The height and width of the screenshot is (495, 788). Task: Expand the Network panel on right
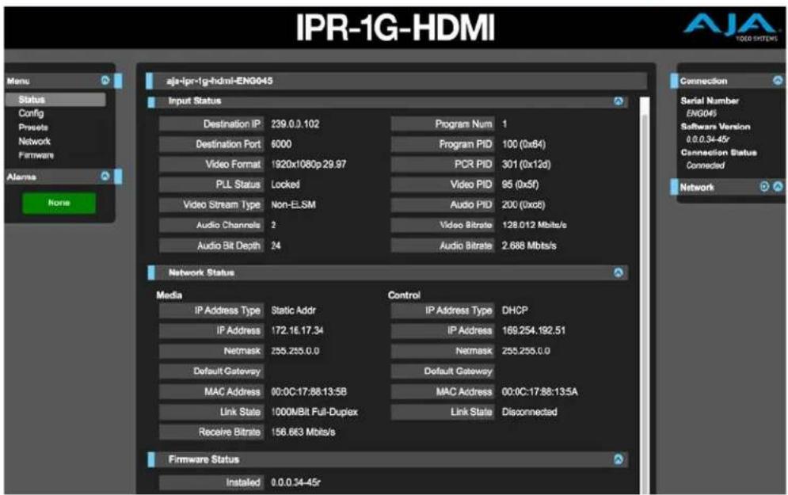[778, 186]
